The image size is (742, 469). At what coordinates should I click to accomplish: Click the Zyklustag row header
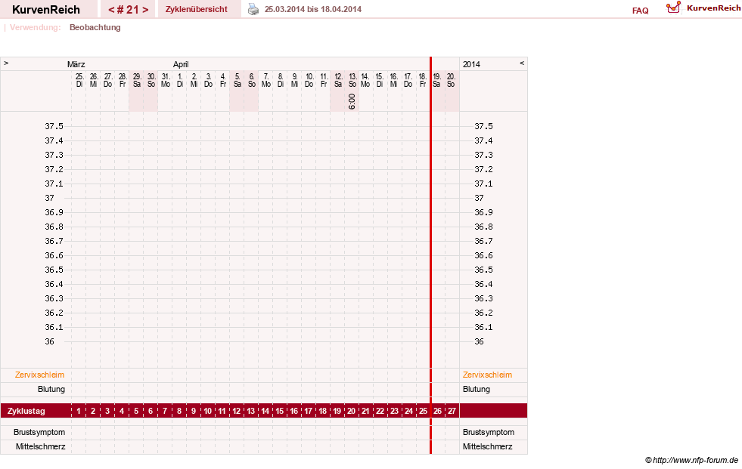click(x=26, y=411)
